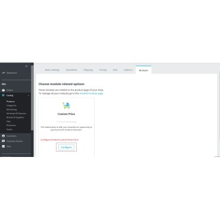Select Monitoring under Catalog

click(11, 109)
